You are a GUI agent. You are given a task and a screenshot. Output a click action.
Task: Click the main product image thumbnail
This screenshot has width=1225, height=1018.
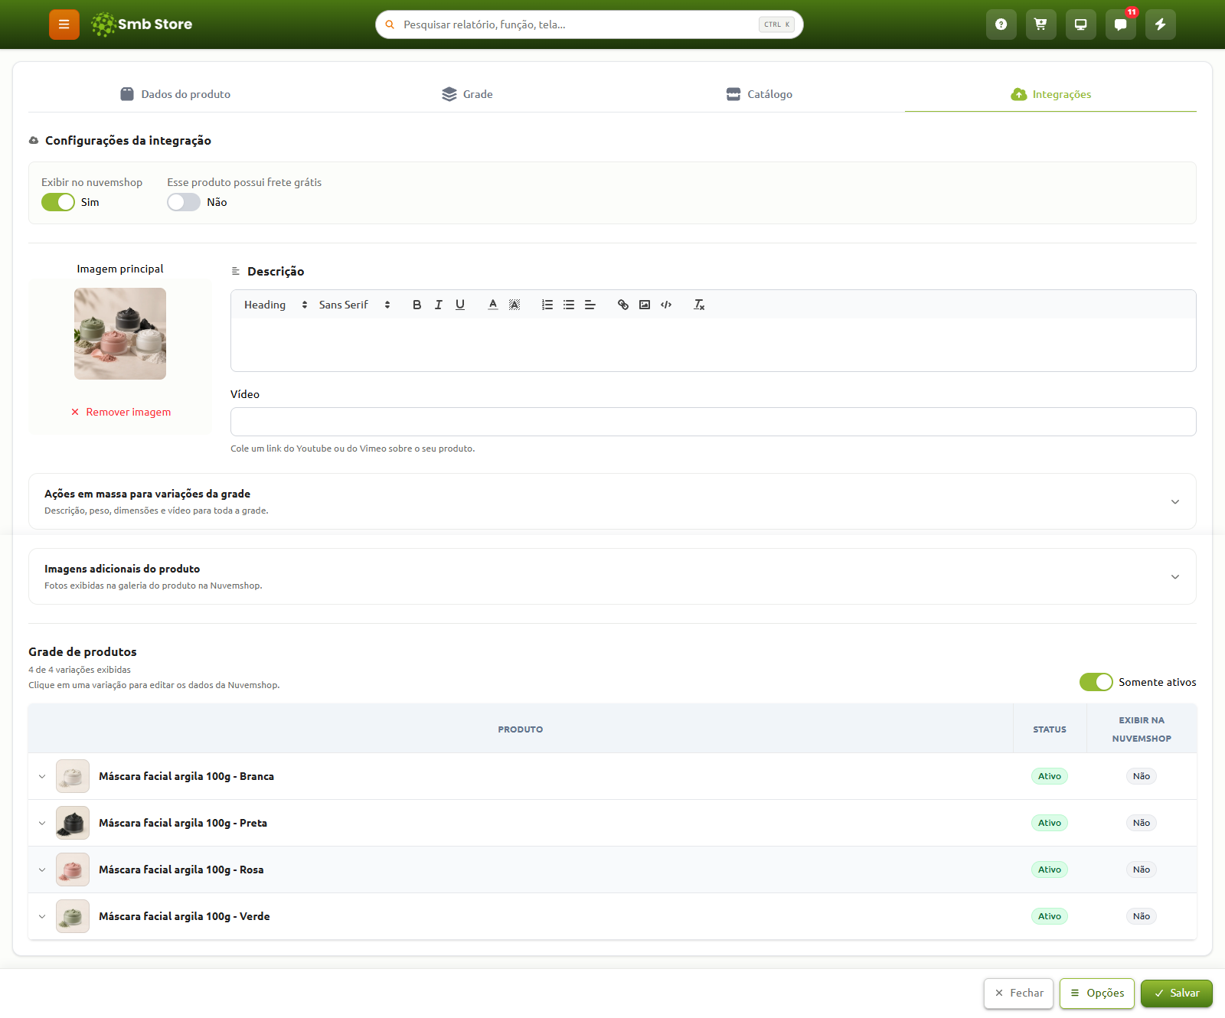coord(120,334)
